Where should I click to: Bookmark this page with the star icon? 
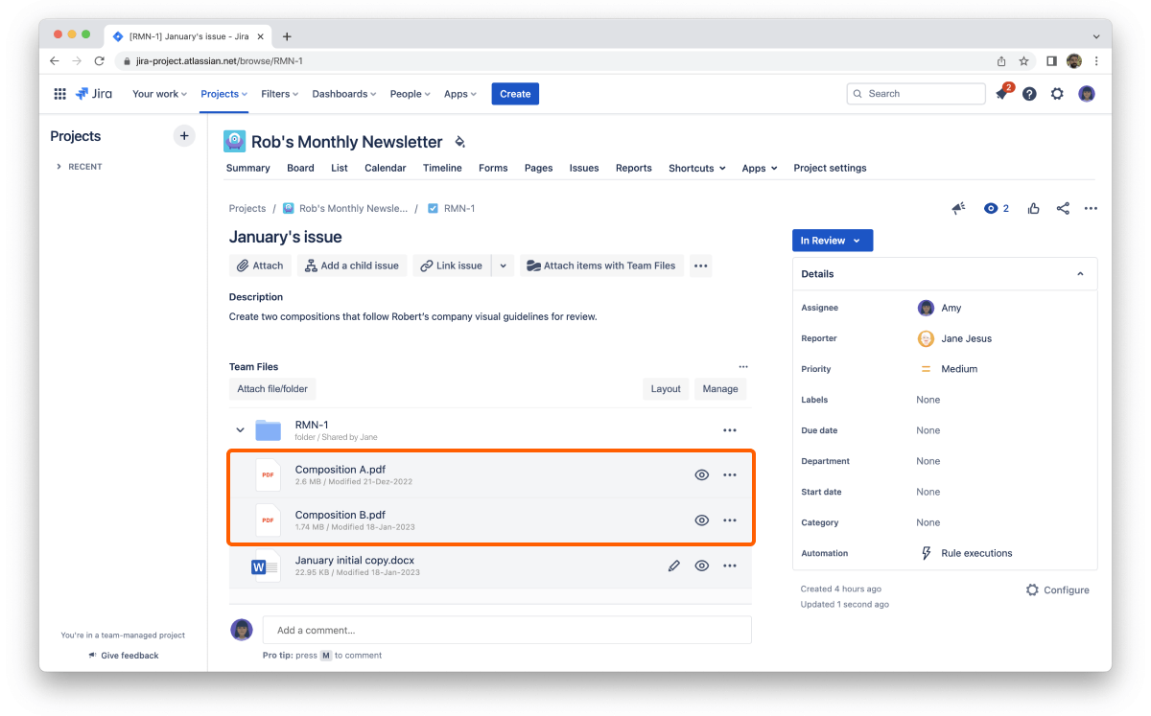tap(1023, 60)
